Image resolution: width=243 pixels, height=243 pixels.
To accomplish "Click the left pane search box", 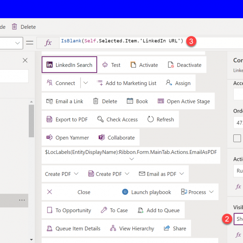I will (x=14, y=76).
